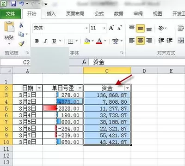
Task: Open the font name 宋体 dropdown
Action: click(x=86, y=28)
